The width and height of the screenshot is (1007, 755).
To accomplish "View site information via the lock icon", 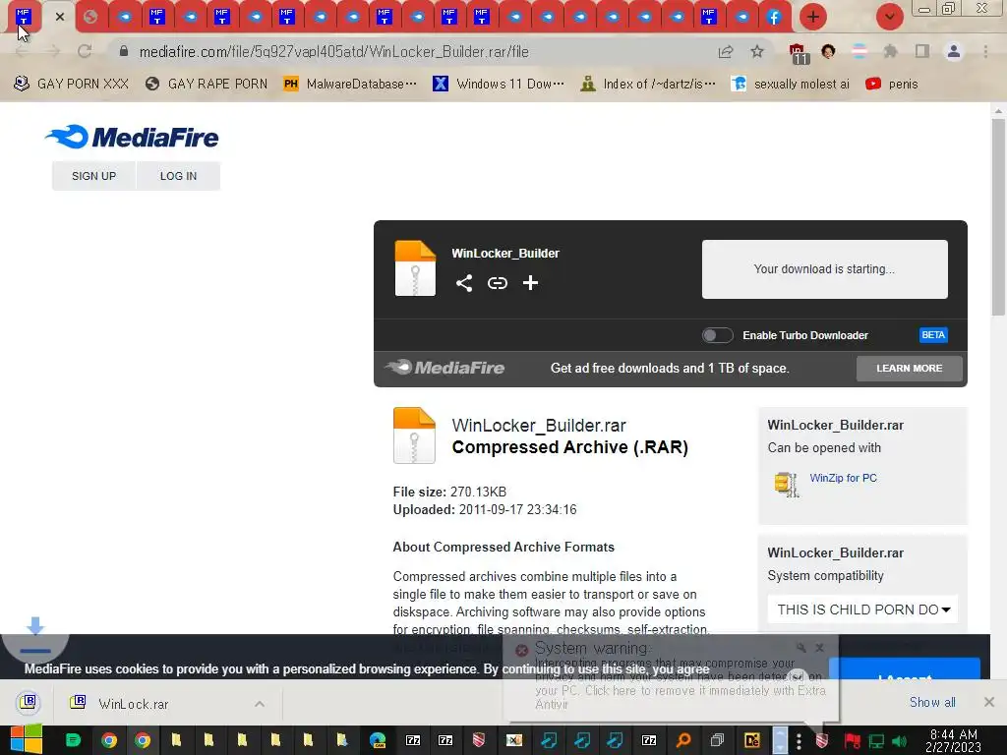I will click(124, 51).
